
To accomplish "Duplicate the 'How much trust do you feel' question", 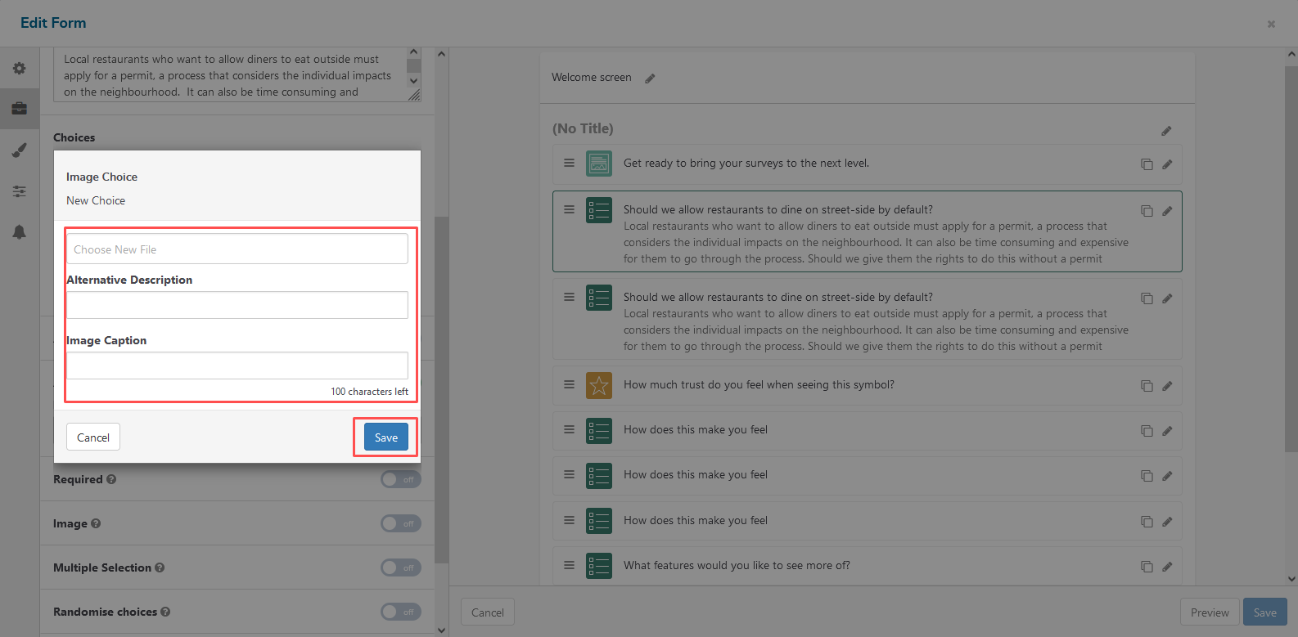I will [1147, 386].
